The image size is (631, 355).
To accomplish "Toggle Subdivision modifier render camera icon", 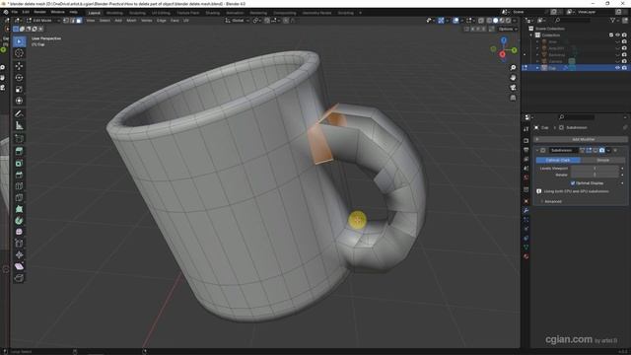I will point(601,150).
